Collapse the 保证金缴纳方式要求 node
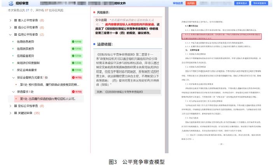Viewport: 273px width, 165px height. 14,78
